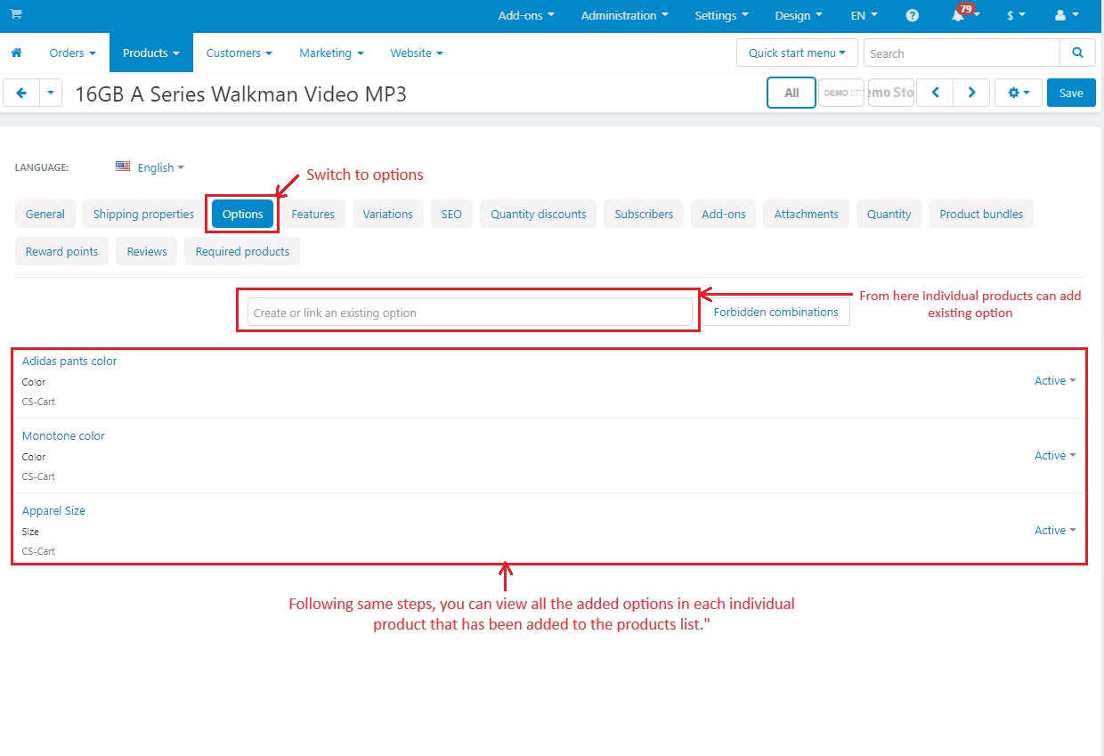Select the All storefront button
The image size is (1104, 756).
click(x=791, y=93)
